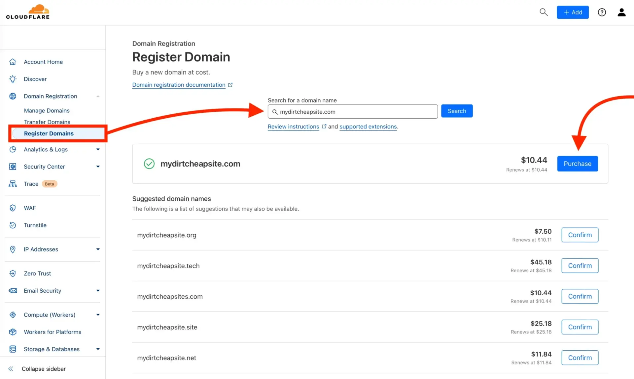Viewport: 634px width, 379px height.
Task: Select the Account Home house icon
Action: click(x=13, y=62)
